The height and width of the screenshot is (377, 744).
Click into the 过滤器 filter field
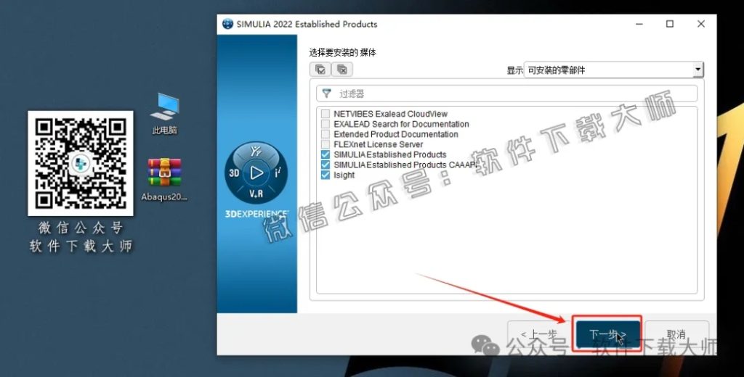click(506, 94)
